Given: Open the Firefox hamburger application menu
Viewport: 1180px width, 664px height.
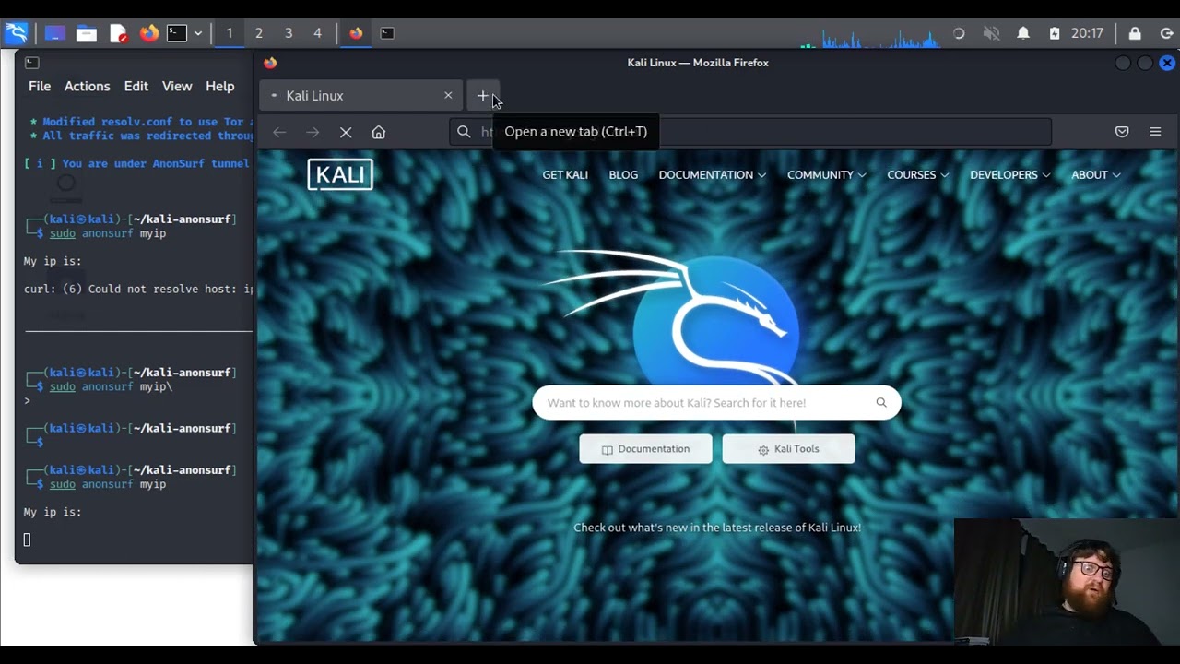Looking at the screenshot, I should (1155, 132).
